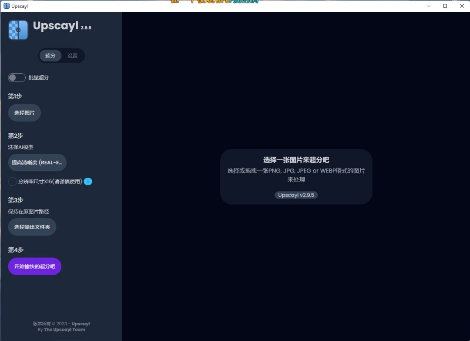Image resolution: width=470 pixels, height=341 pixels.
Task: Check the 分辨率尺寸X16 checkbox
Action: tap(13, 181)
